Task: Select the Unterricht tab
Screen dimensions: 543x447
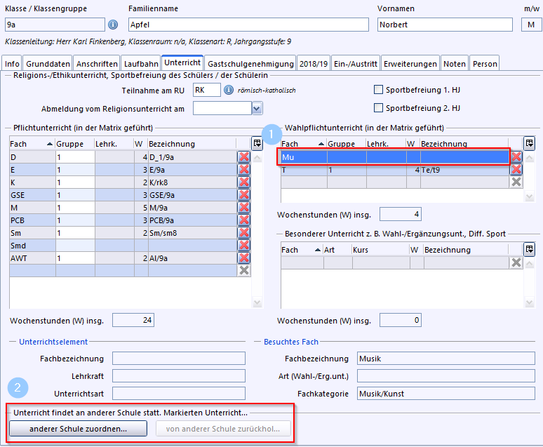Action: (182, 62)
